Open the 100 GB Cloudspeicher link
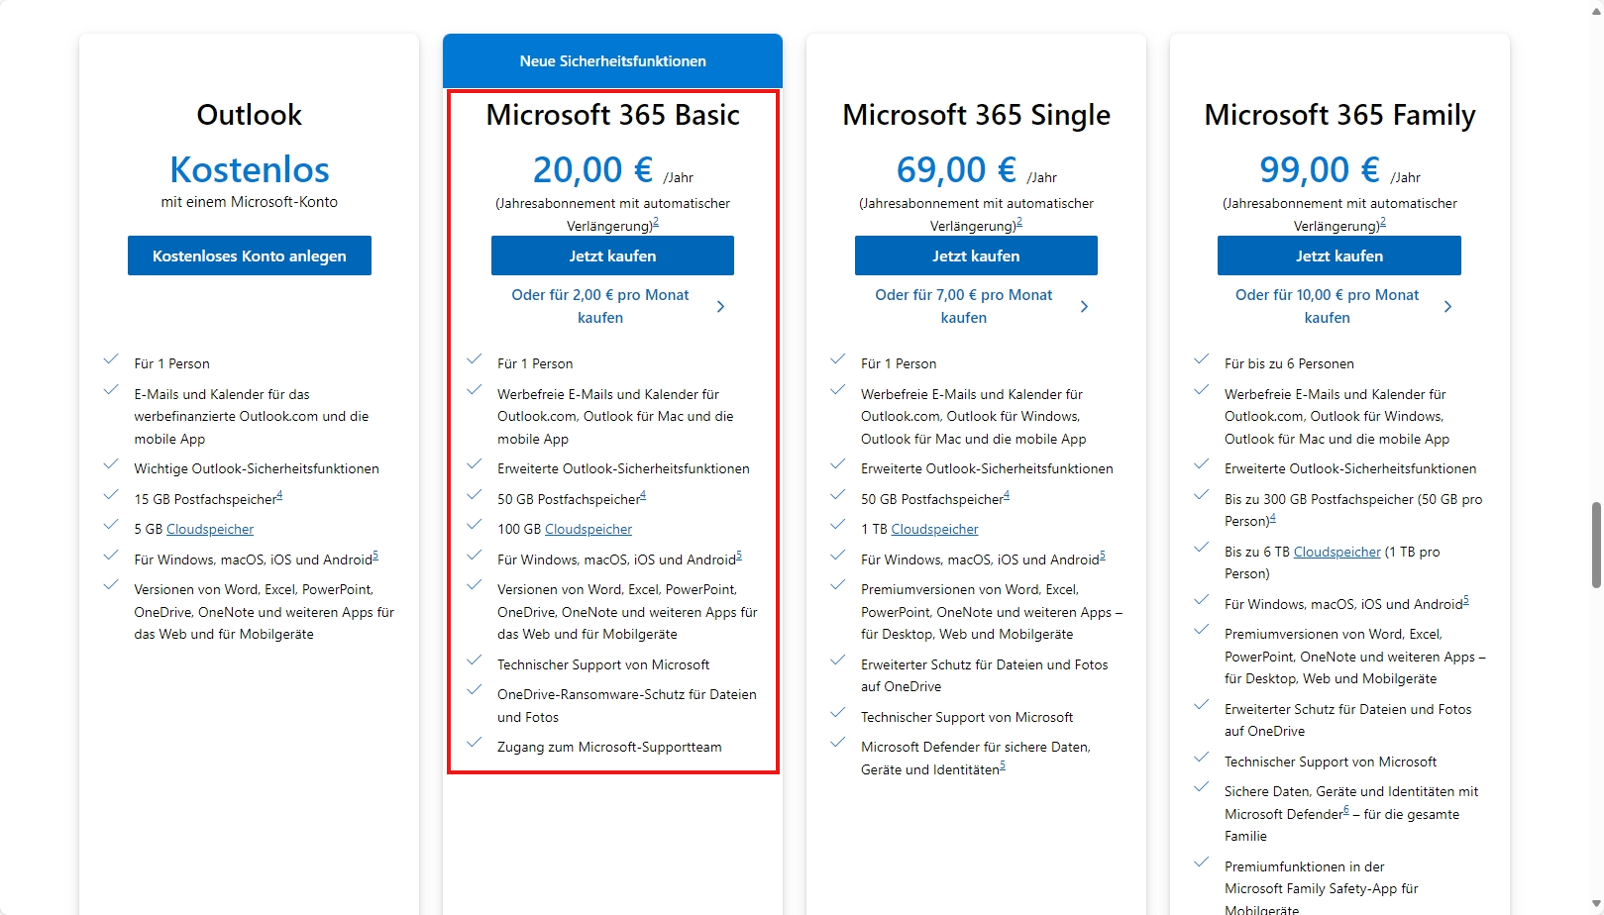 (588, 530)
